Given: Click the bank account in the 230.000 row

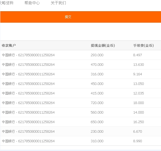Looking at the screenshot, I should pos(28,131).
